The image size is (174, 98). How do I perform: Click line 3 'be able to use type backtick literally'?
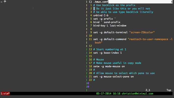tap(123, 12)
